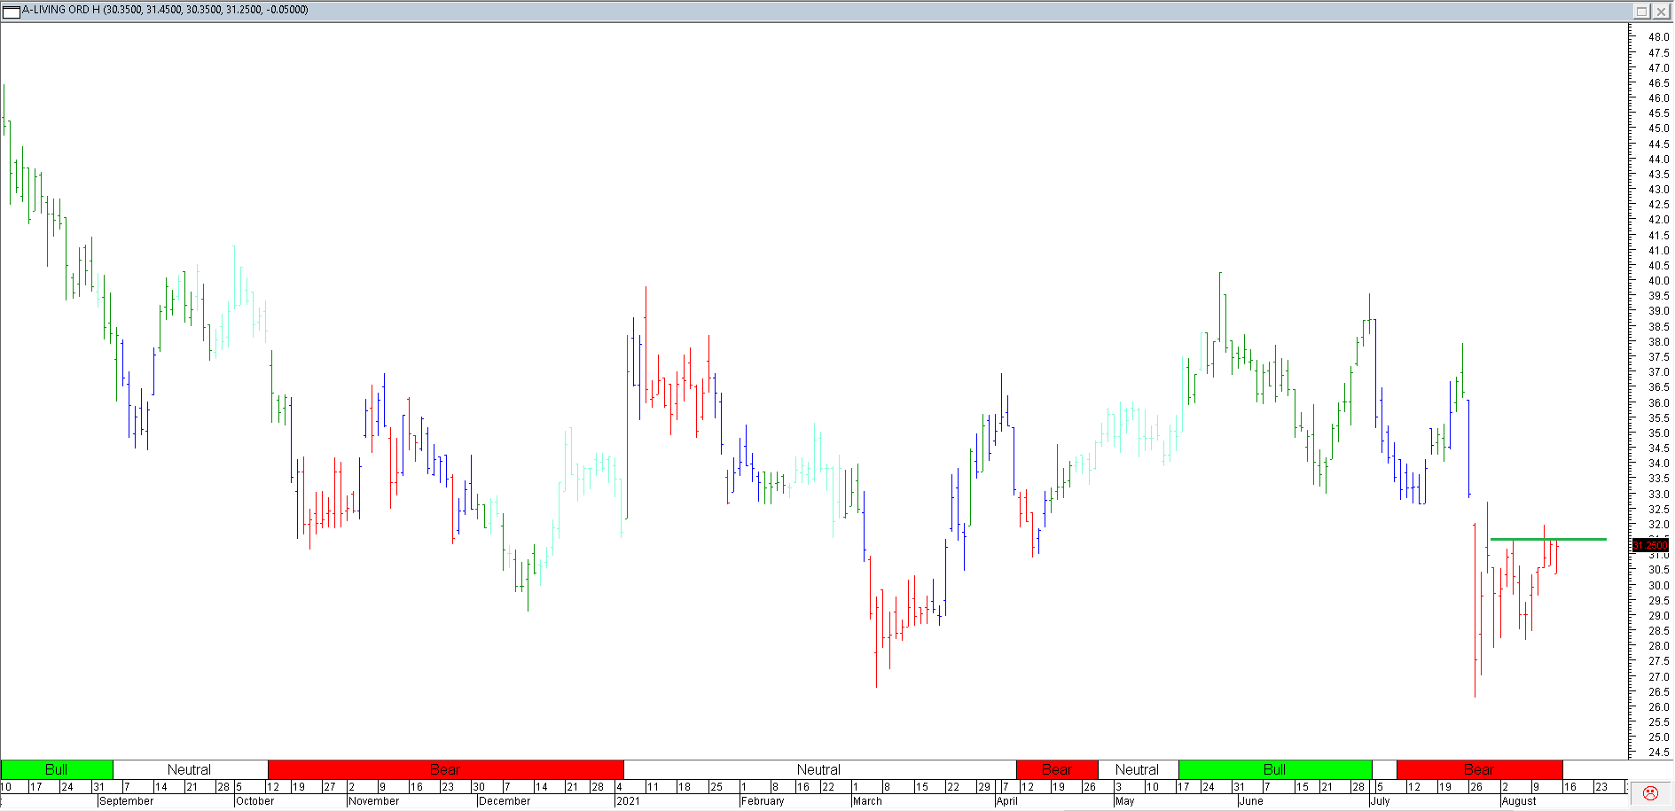Click the red sad-face indicator icon
1675x811 pixels.
tap(1650, 793)
